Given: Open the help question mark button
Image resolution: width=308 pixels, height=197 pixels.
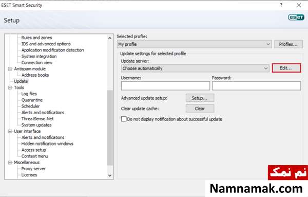Looking at the screenshot, I should (281, 5).
